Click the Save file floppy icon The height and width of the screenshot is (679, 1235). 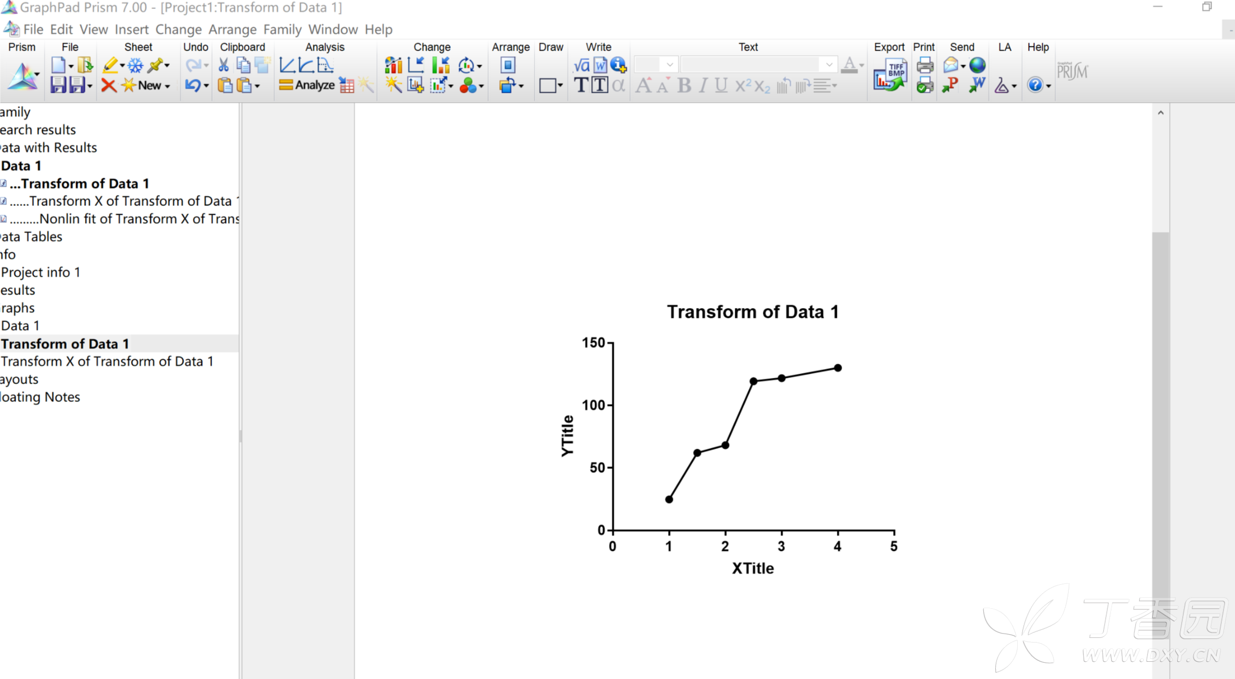58,85
